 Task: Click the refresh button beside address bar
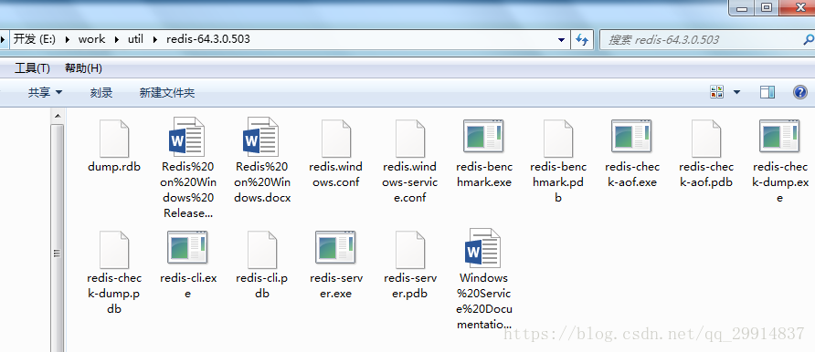pyautogui.click(x=582, y=40)
